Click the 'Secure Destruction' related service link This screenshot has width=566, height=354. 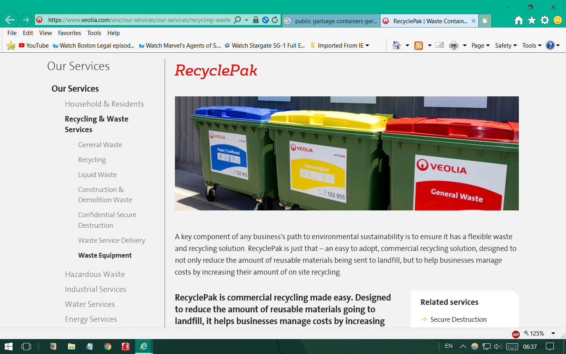458,319
